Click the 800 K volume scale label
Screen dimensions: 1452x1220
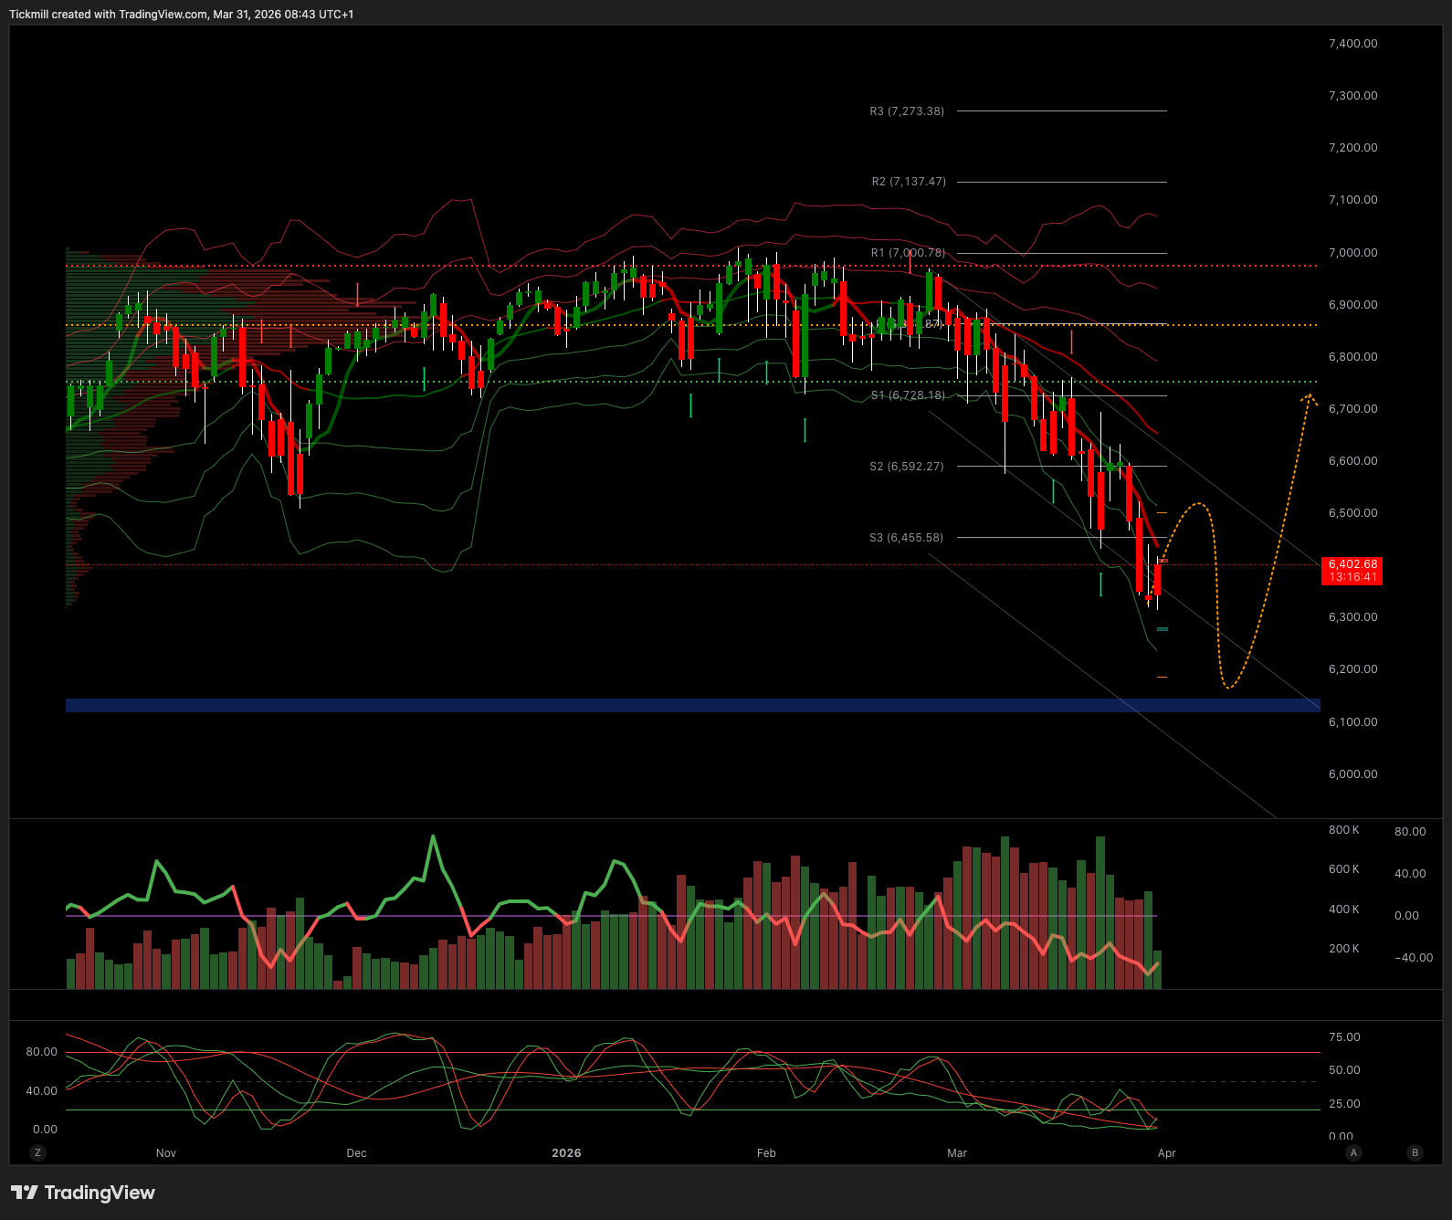point(1343,830)
